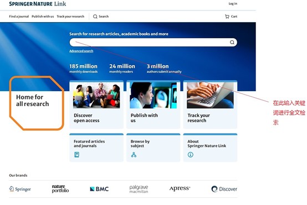Screen dimensions: 307x205
Task: Click the journal icon under Featured articles
Action: point(76,155)
